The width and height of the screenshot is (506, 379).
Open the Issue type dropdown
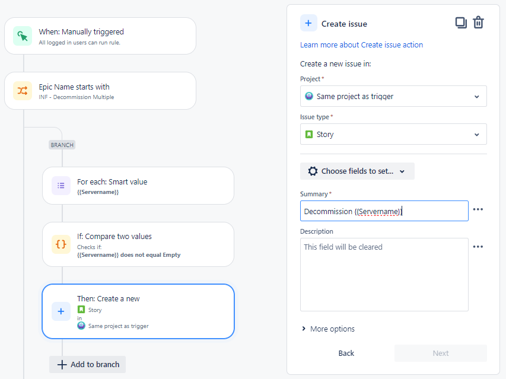point(393,134)
